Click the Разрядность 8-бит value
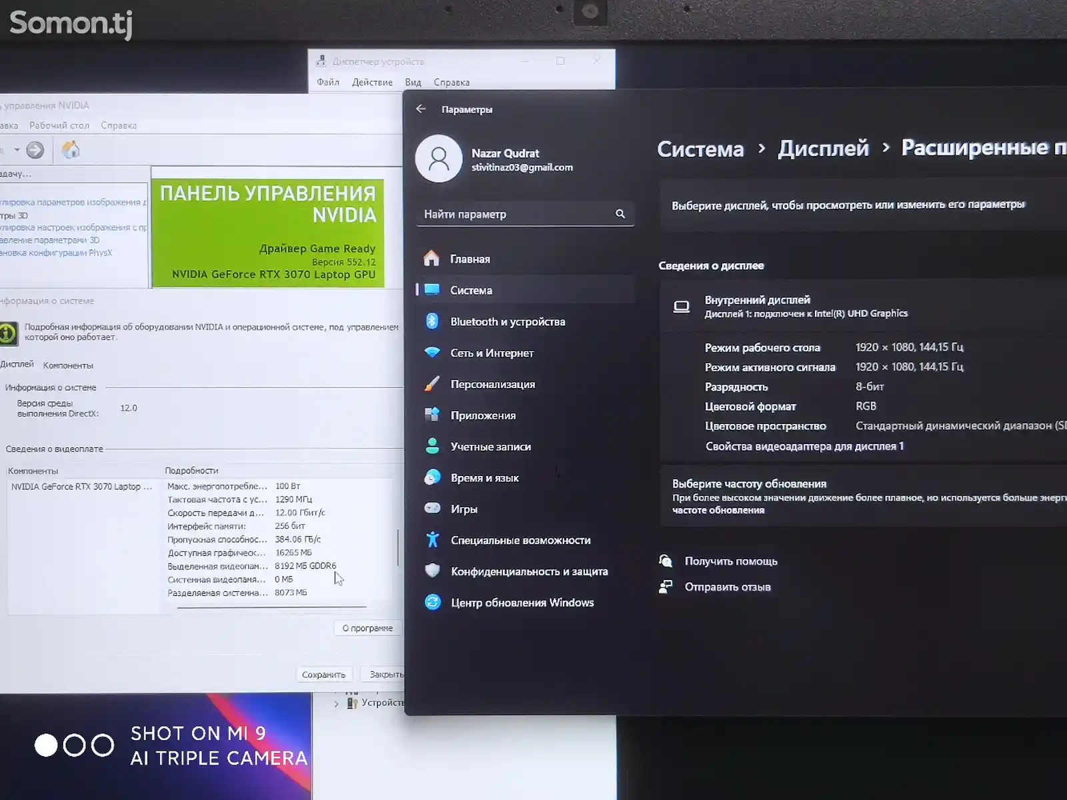 870,386
